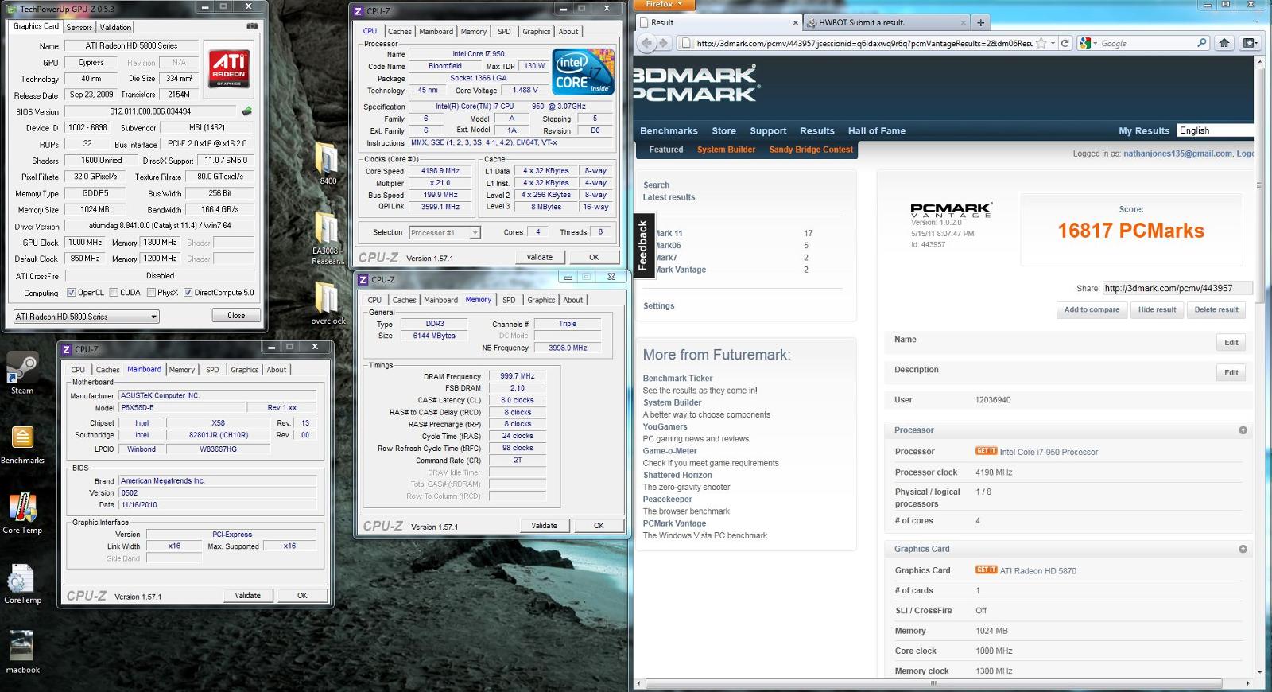Open the Memory tab in CPU-Z Mainboard window
1272x692 pixels.
click(x=181, y=370)
